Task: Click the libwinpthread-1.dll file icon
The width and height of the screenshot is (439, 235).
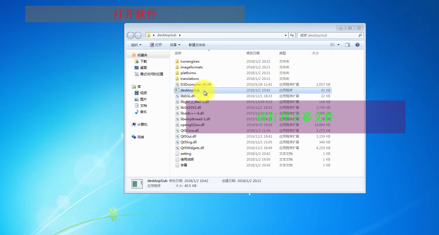Action: click(x=177, y=119)
